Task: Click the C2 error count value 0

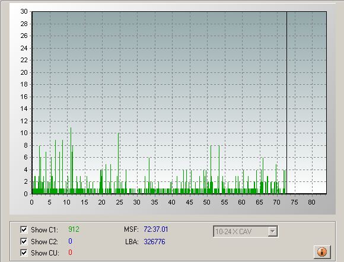Action: (x=70, y=241)
